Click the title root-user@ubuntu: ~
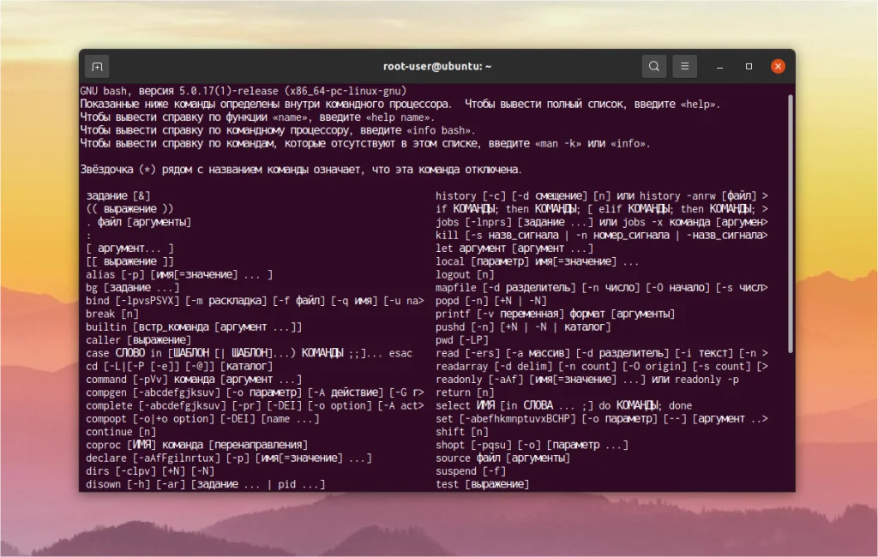 tap(438, 66)
